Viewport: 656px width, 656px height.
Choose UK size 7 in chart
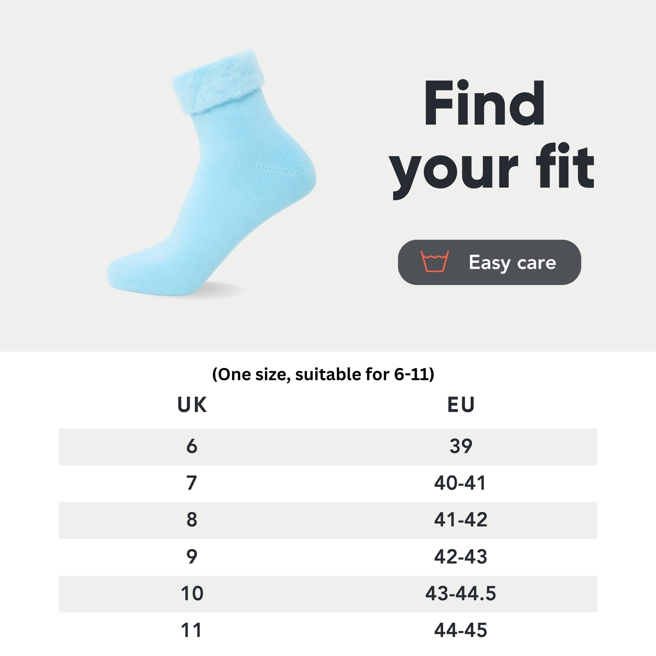(192, 483)
